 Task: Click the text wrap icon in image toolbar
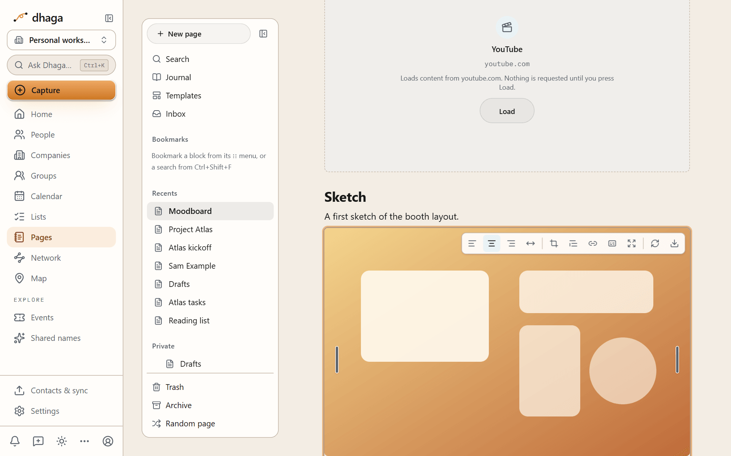[573, 244]
